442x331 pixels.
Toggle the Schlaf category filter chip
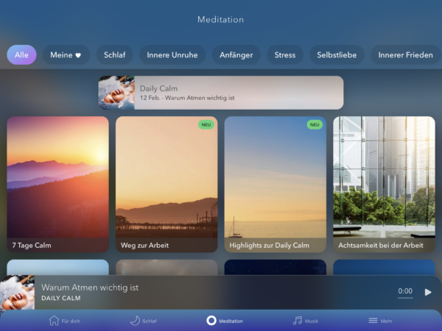point(114,55)
